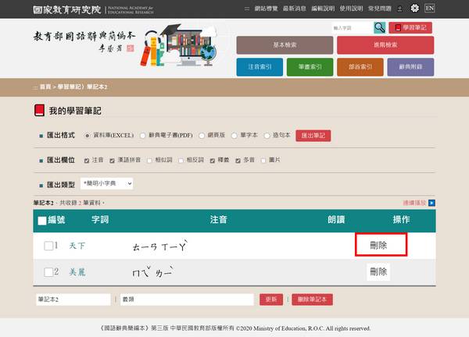Switch language with the EN icon
The width and height of the screenshot is (469, 337).
coord(430,8)
